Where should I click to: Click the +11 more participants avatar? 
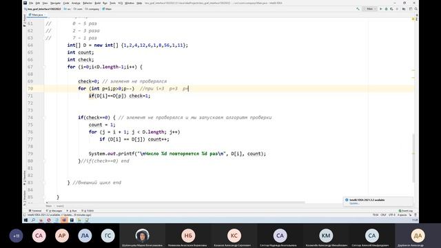coord(16,236)
